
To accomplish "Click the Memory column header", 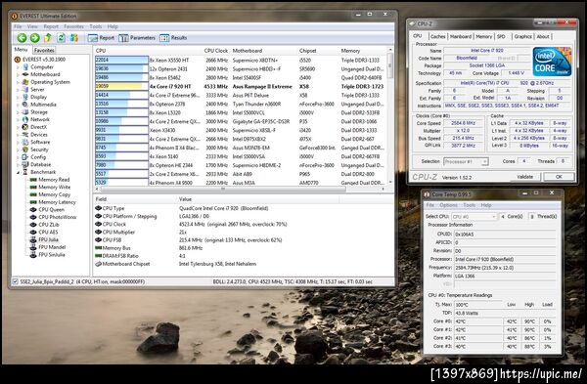I will (x=350, y=51).
